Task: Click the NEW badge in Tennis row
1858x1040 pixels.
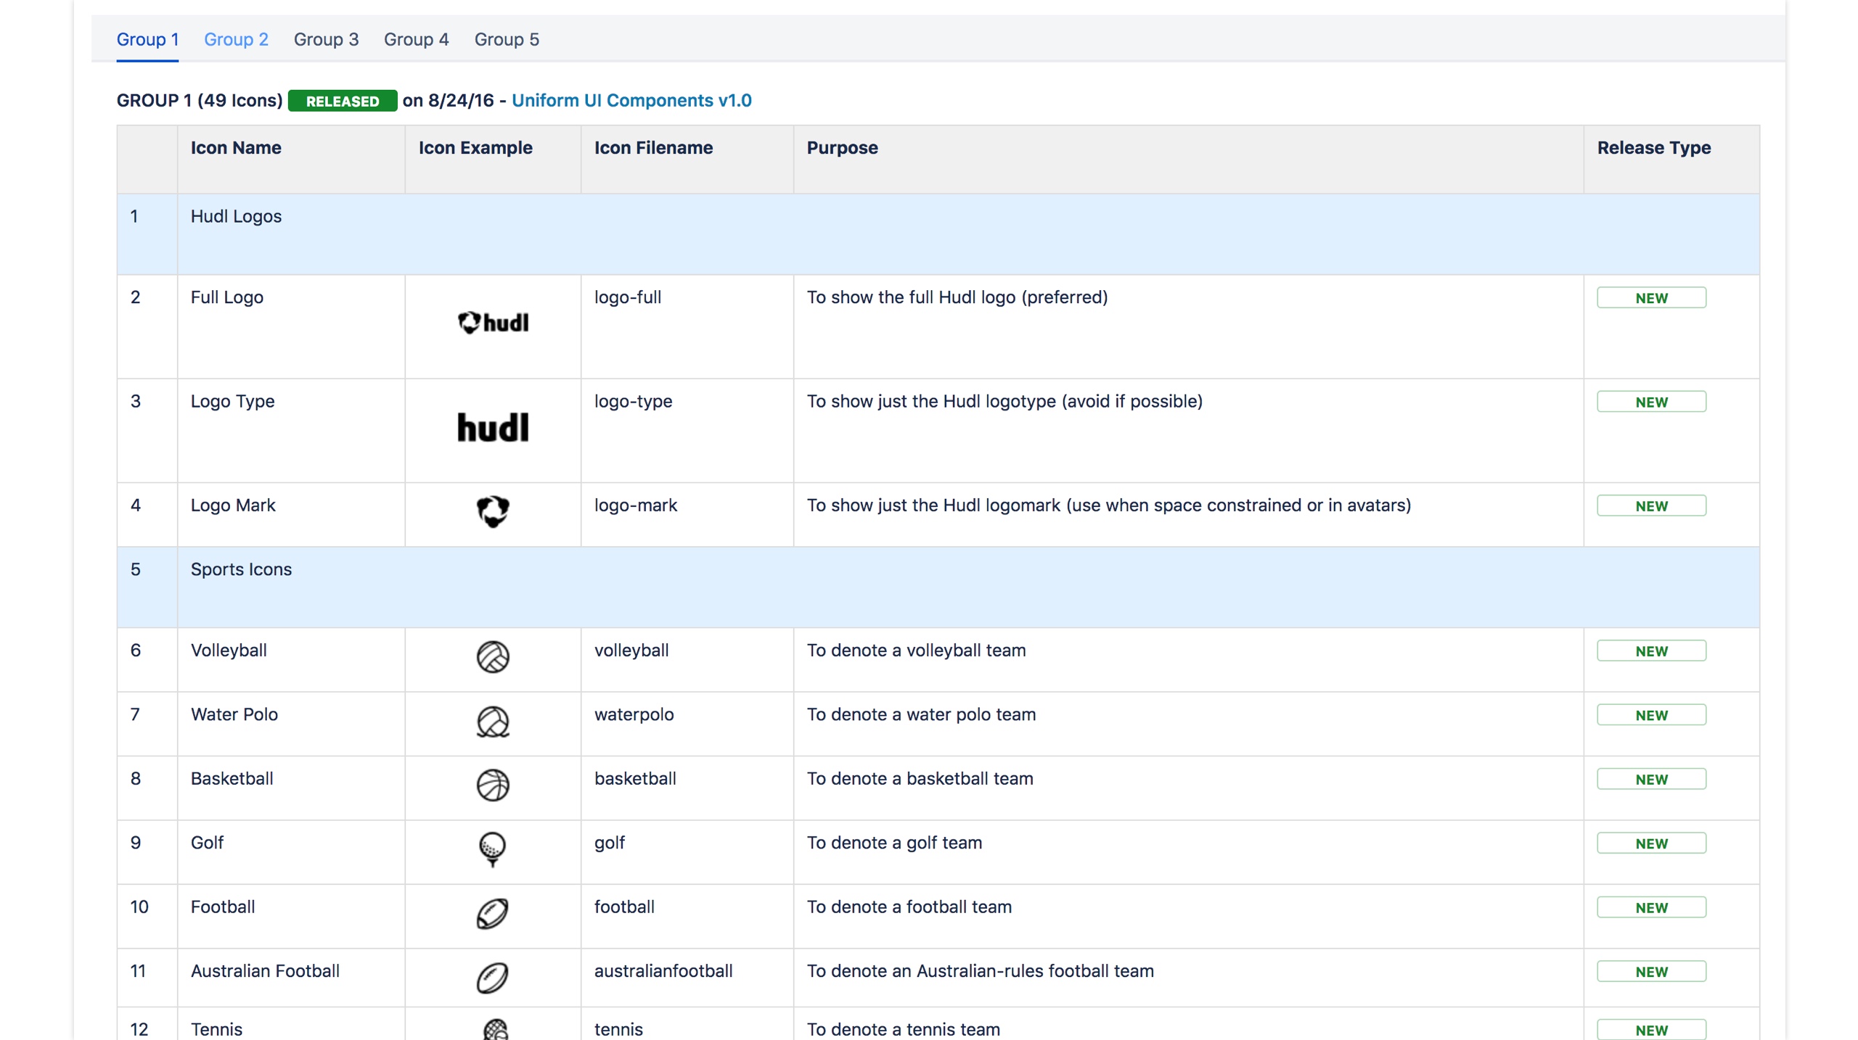Action: coord(1651,1030)
